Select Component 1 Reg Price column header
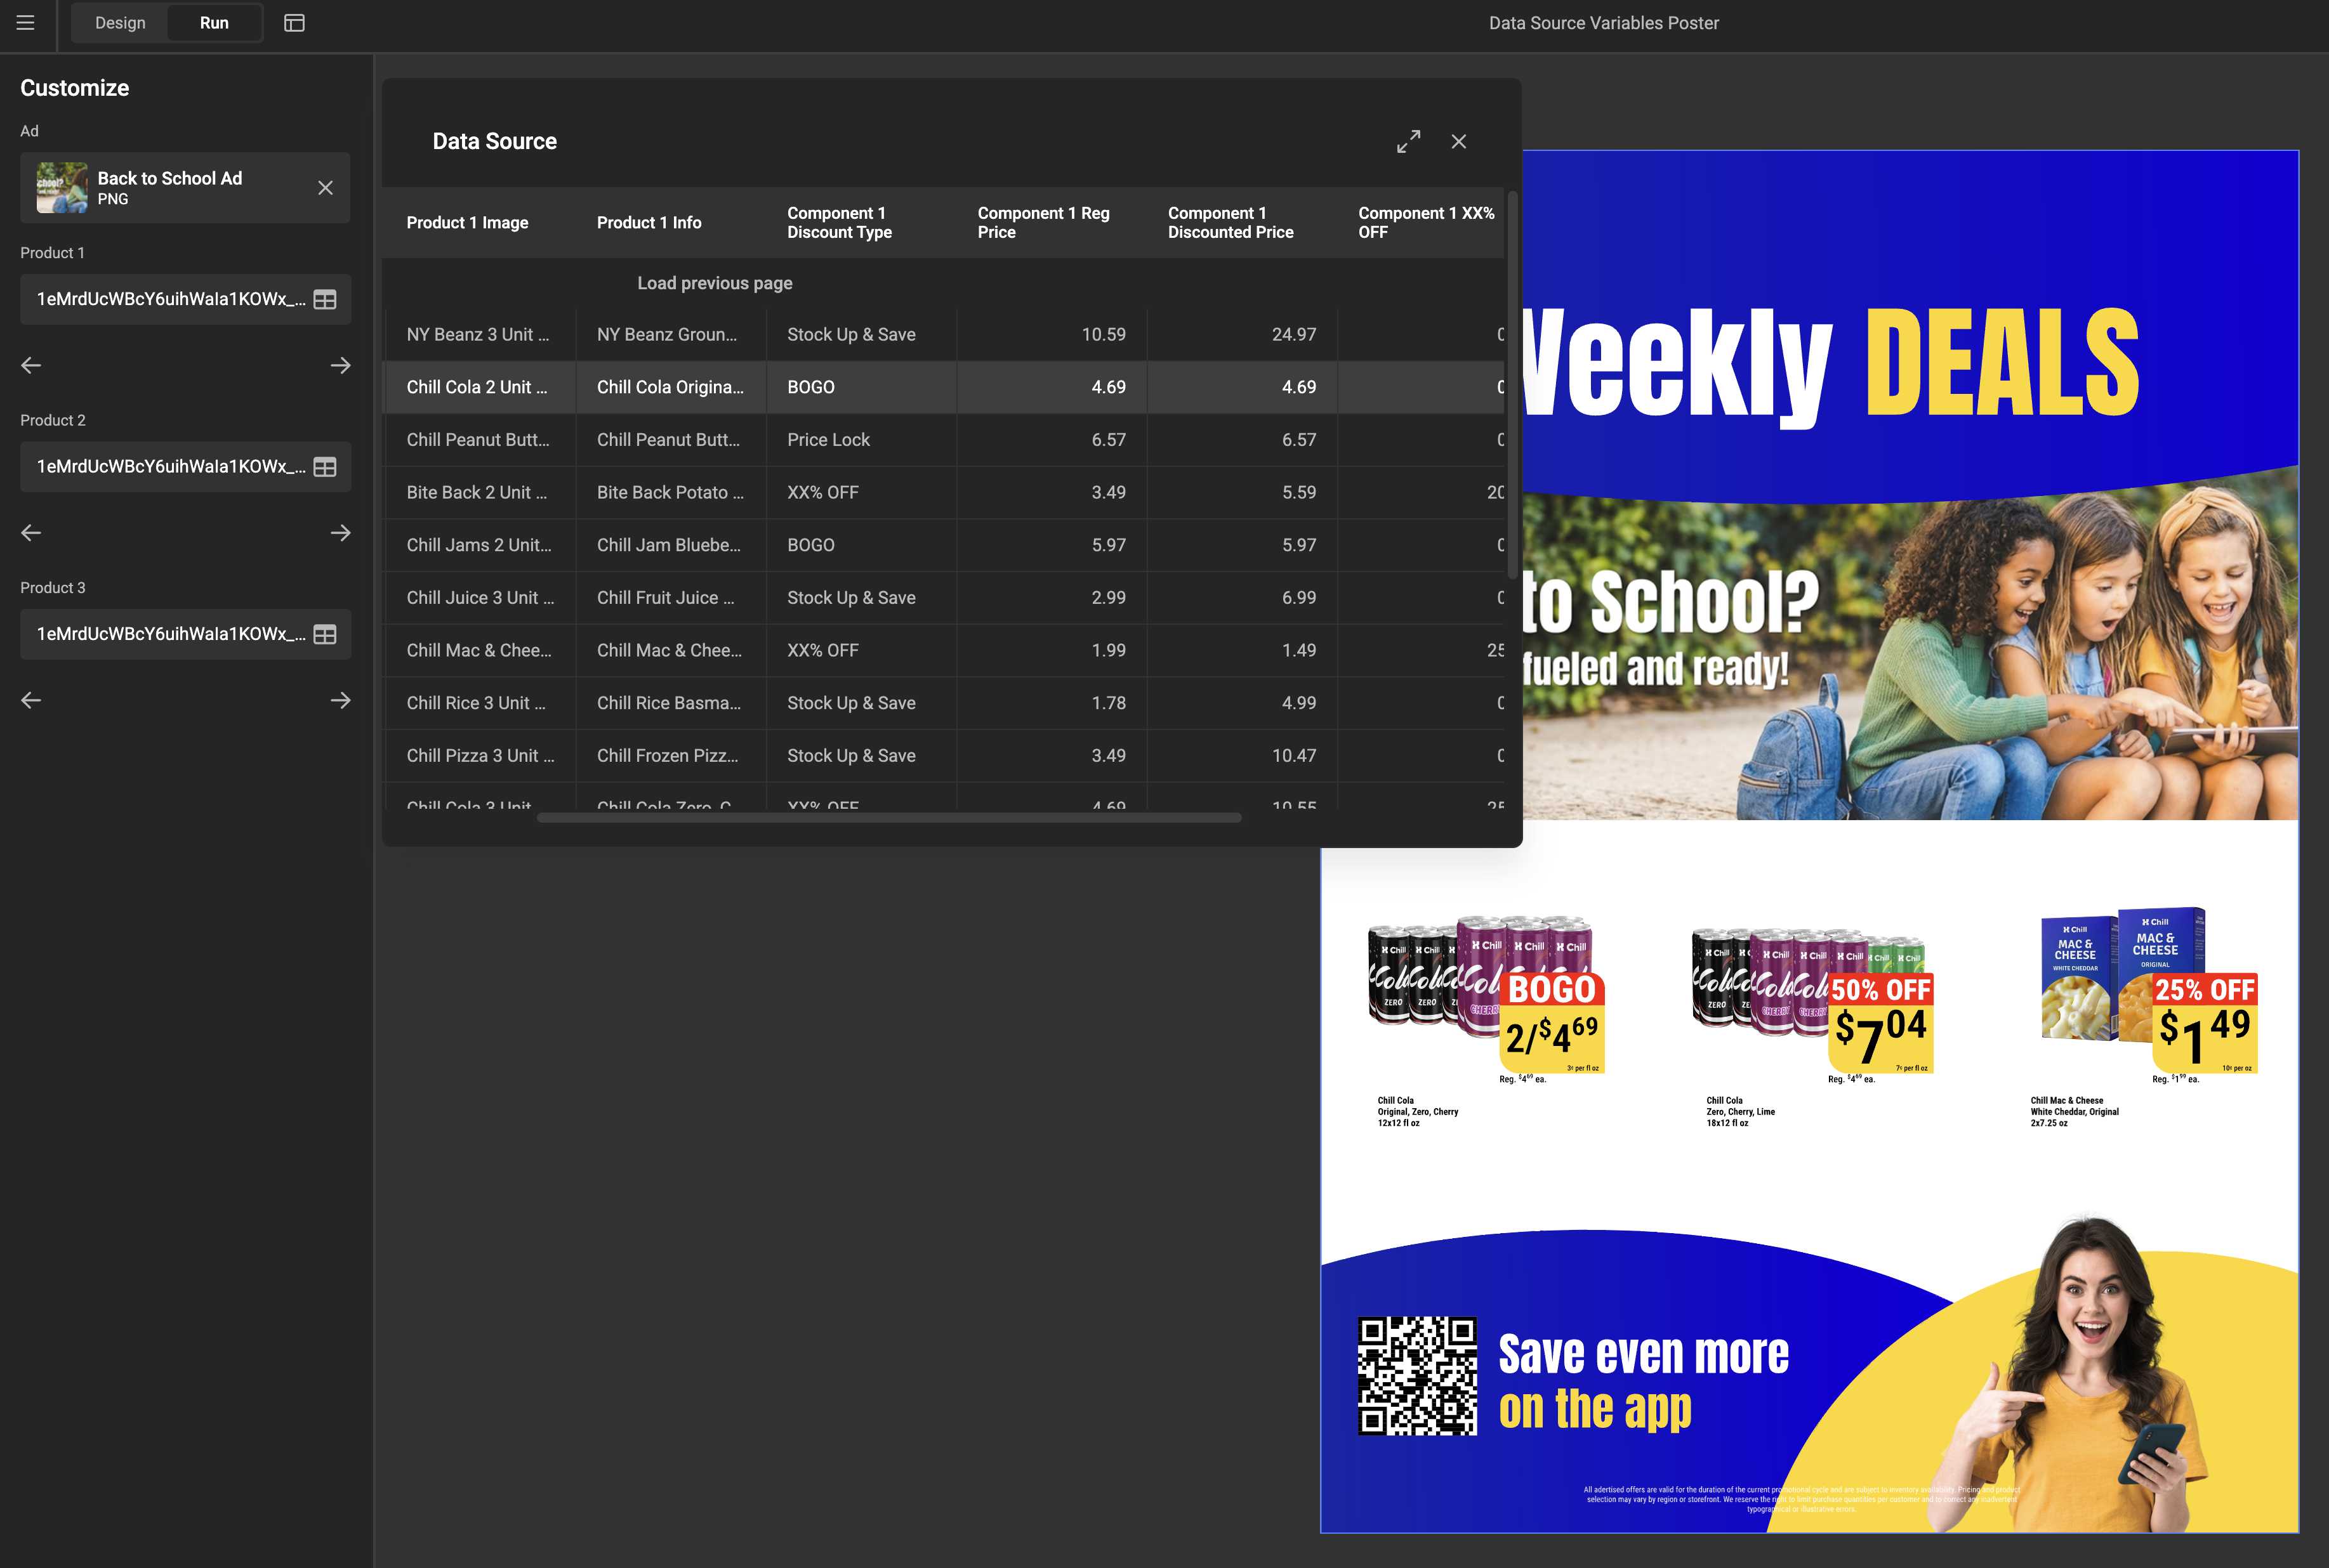The width and height of the screenshot is (2329, 1568). tap(1052, 223)
